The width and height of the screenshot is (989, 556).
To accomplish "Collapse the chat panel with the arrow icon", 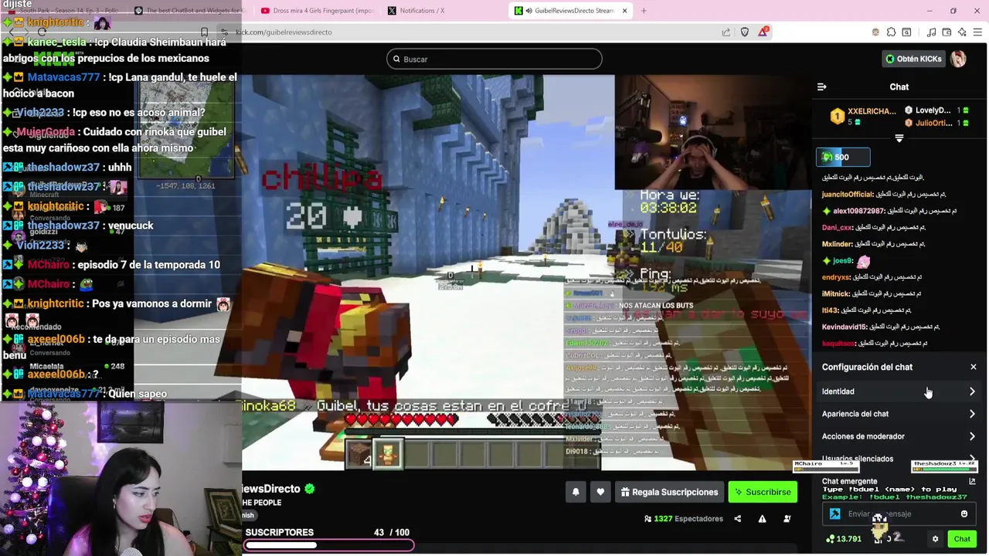I will [x=821, y=86].
